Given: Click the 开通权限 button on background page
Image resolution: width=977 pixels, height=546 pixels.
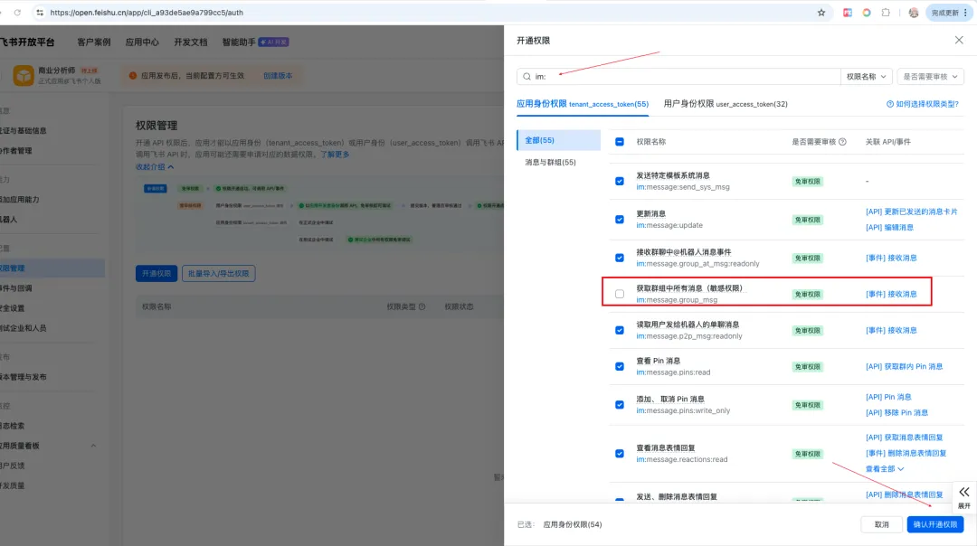Looking at the screenshot, I should [x=157, y=273].
